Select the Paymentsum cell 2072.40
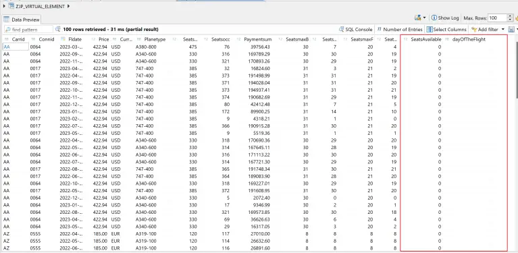 261,198
